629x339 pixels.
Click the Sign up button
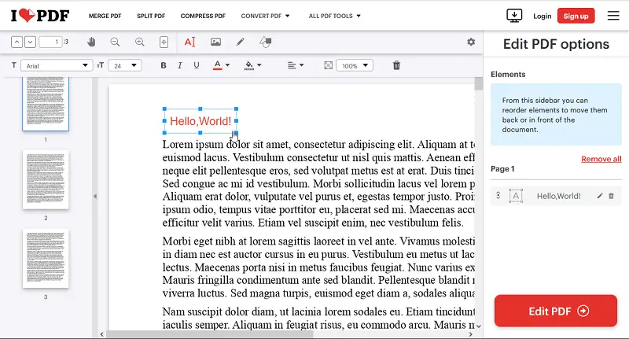click(x=576, y=16)
